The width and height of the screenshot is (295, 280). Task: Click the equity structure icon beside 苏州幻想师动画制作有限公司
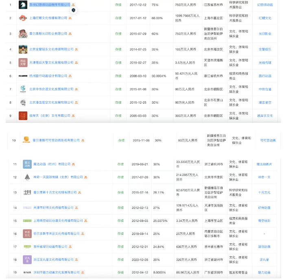coord(73,5)
